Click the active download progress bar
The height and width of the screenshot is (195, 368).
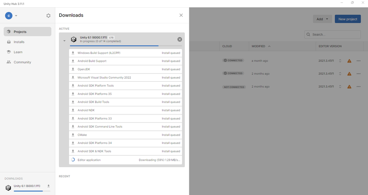coord(126,46)
